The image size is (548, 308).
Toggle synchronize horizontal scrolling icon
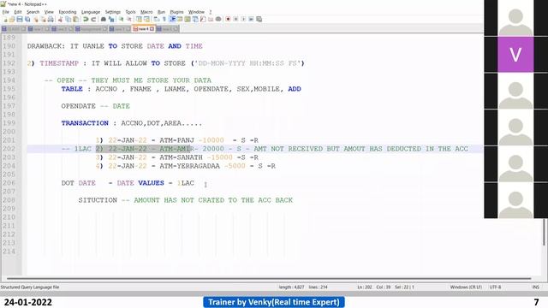coord(146,19)
